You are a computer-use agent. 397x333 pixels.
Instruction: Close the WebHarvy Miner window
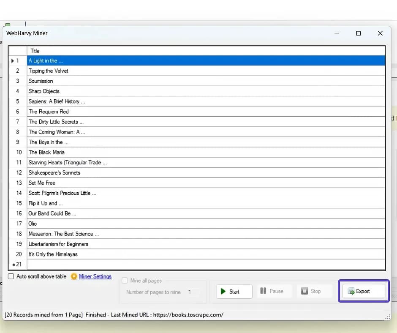(x=380, y=33)
